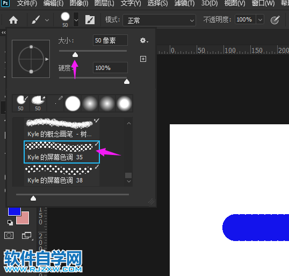Click the 硬度 hardness field showing 100%
This screenshot has width=289, height=276.
(x=110, y=68)
